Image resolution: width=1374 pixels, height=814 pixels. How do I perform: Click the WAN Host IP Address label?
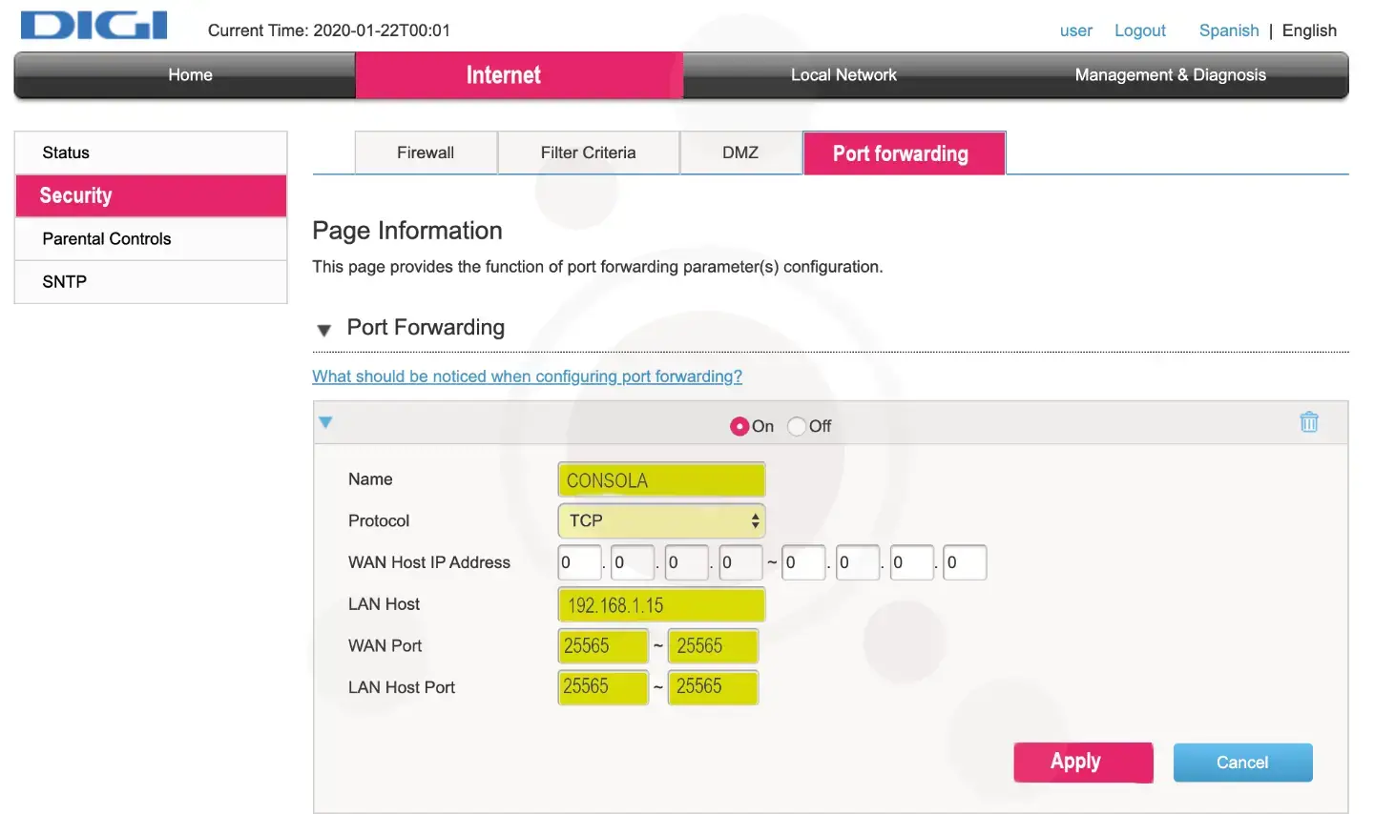tap(429, 562)
